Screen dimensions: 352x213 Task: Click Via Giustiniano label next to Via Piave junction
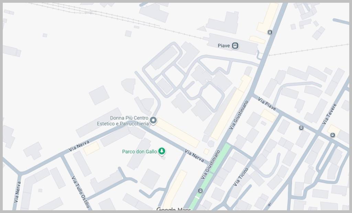pyautogui.click(x=239, y=115)
